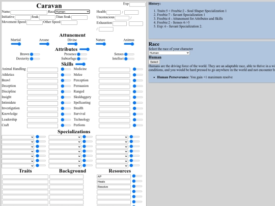Adjust the Martial attunement slider
Screen dimensions: 275x206
pos(16,44)
